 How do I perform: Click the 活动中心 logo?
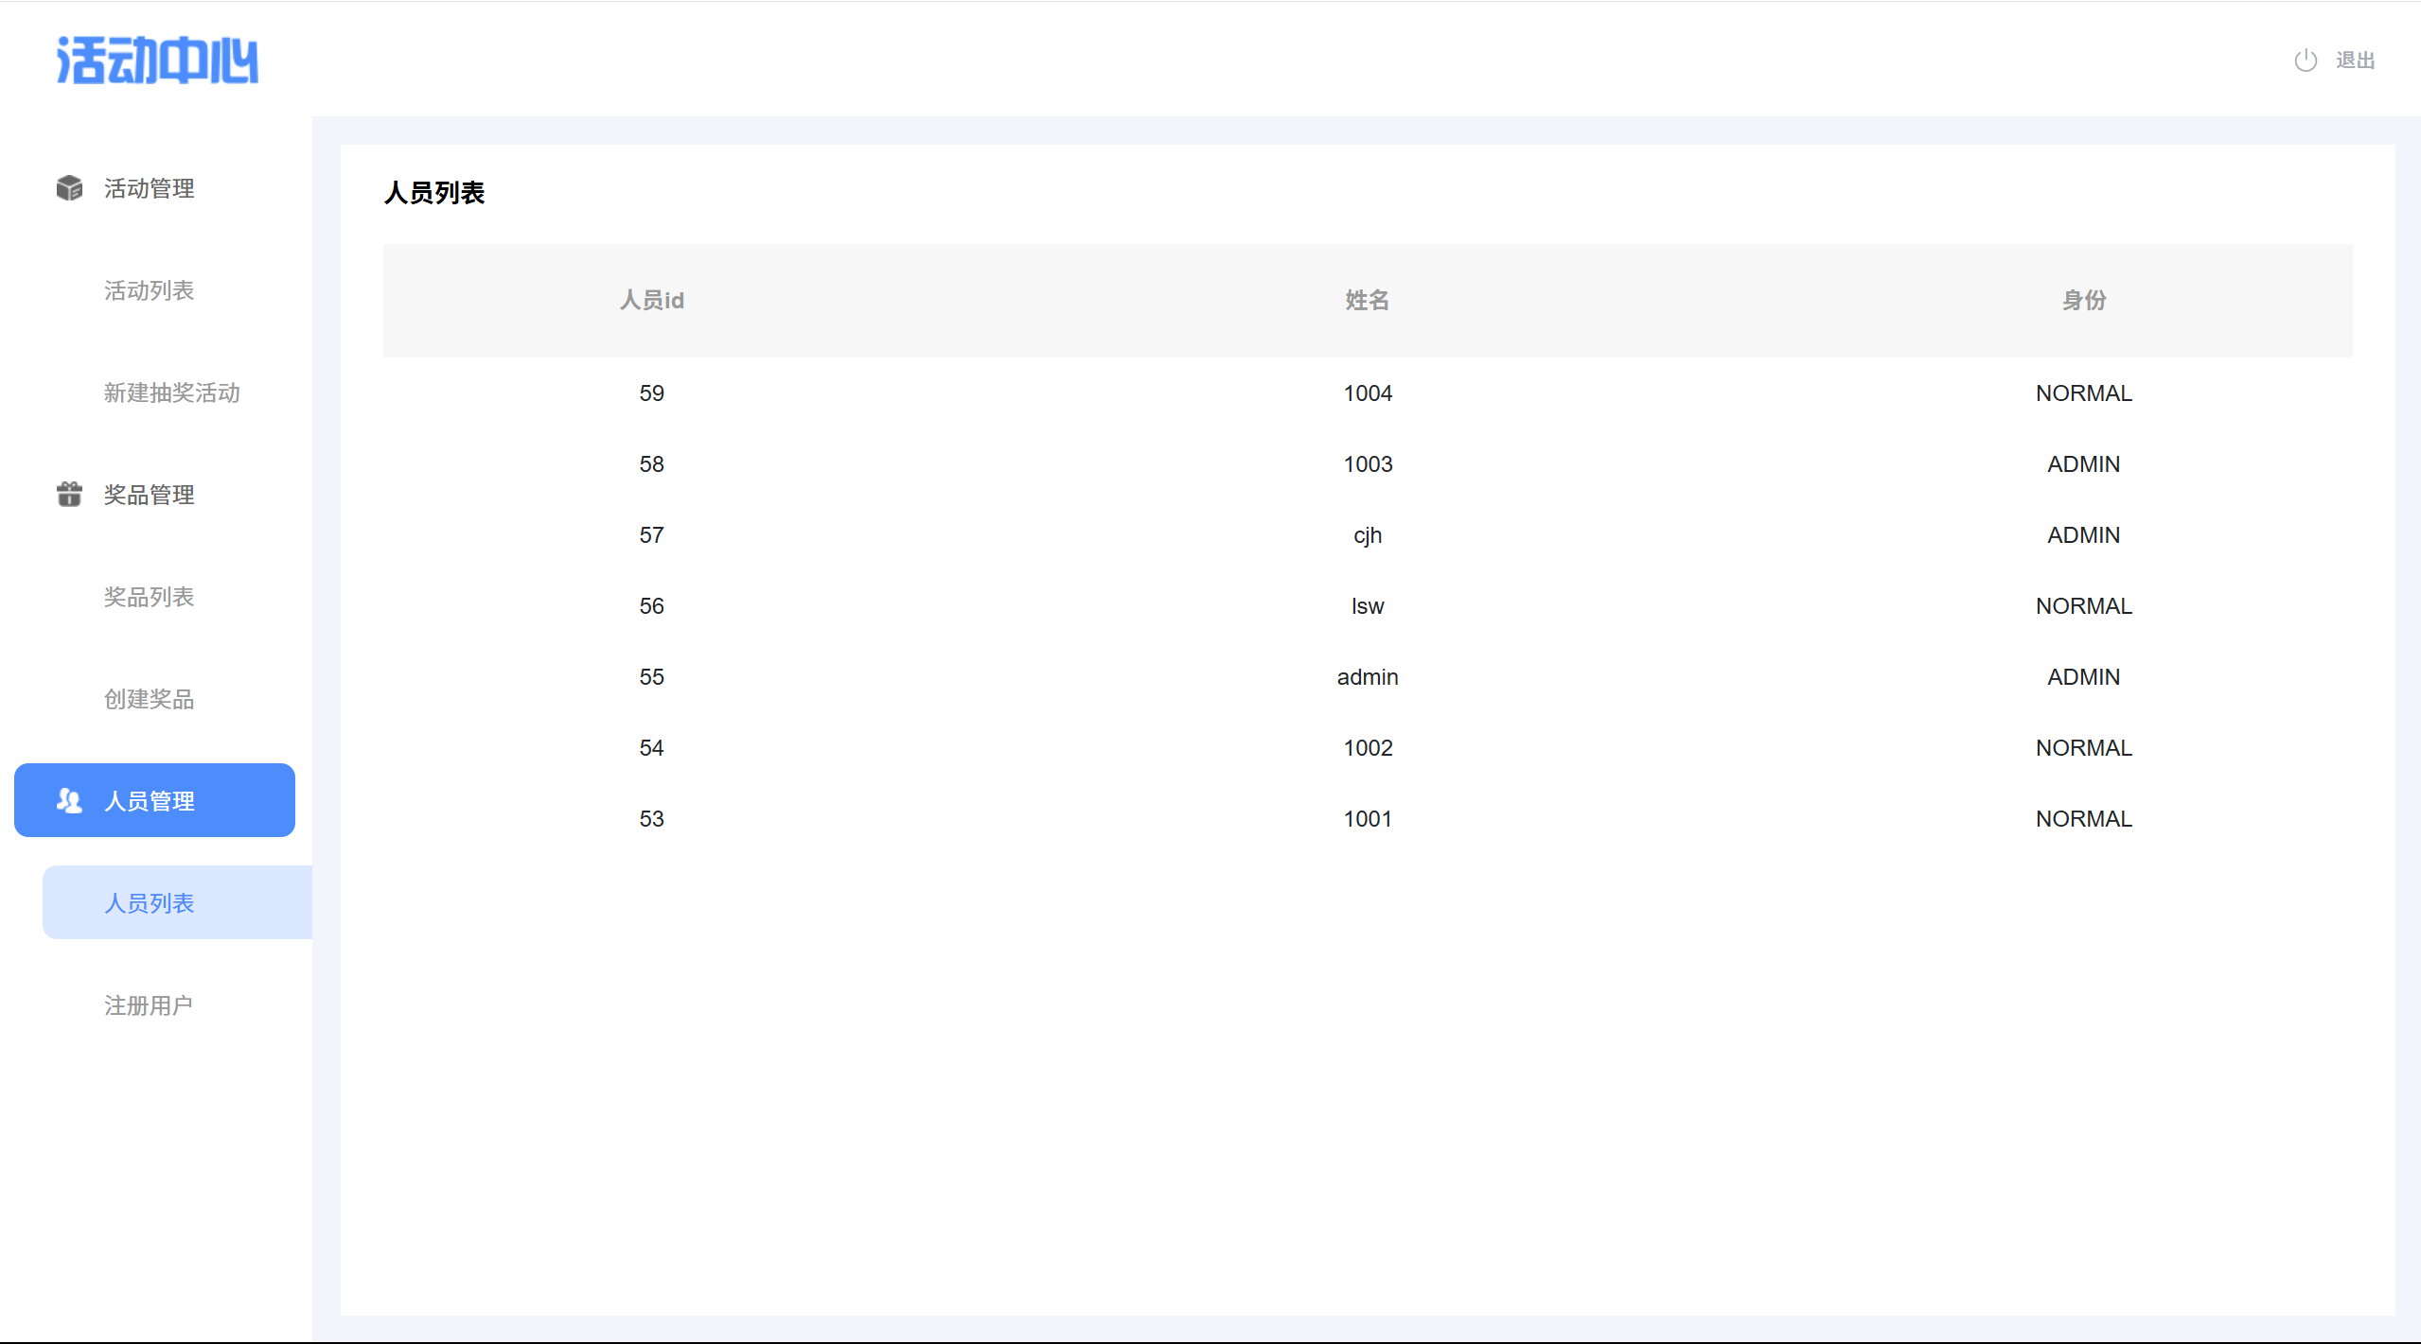pyautogui.click(x=157, y=61)
